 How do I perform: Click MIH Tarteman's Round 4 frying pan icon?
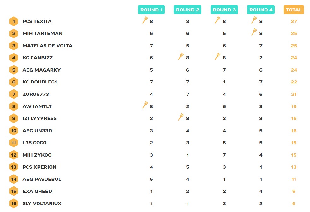point(254,32)
